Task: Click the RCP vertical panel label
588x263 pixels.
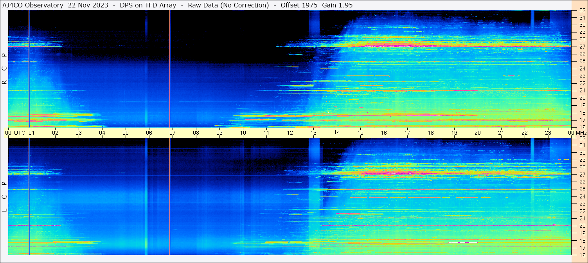Action: [x=4, y=69]
